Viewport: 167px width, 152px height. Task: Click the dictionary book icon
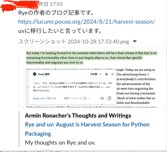(85, 98)
